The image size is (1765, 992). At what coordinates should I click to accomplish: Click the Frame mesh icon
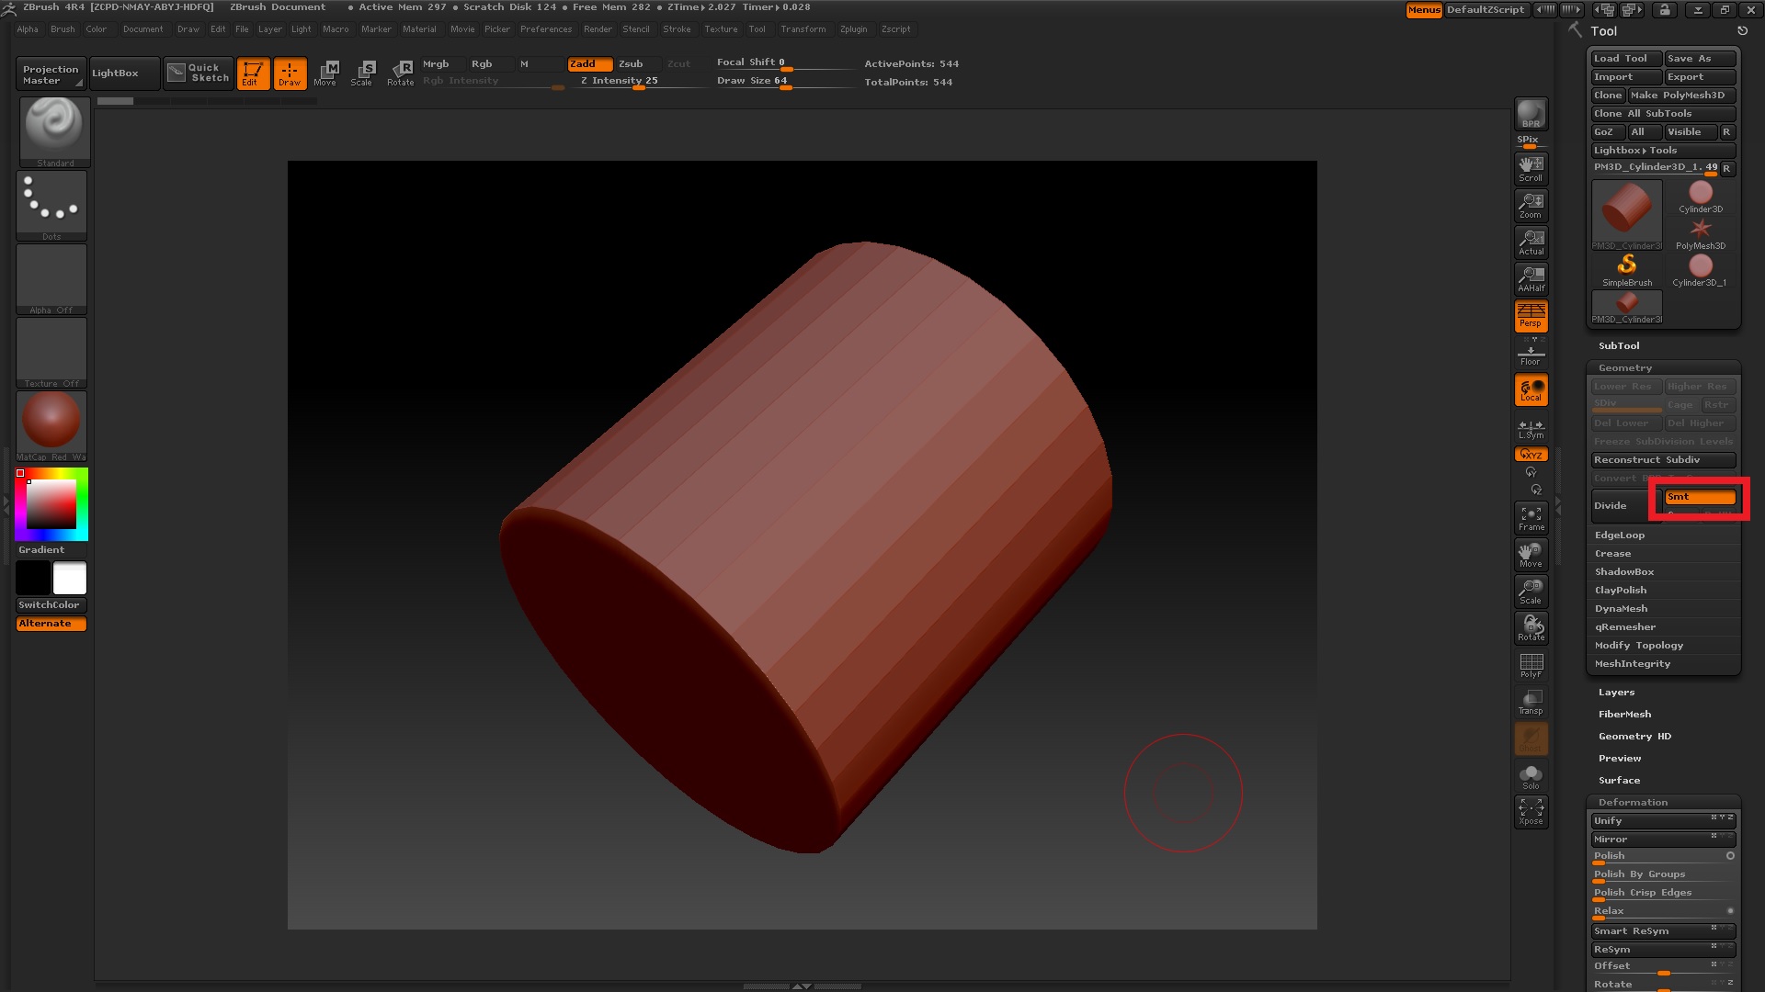(1531, 518)
